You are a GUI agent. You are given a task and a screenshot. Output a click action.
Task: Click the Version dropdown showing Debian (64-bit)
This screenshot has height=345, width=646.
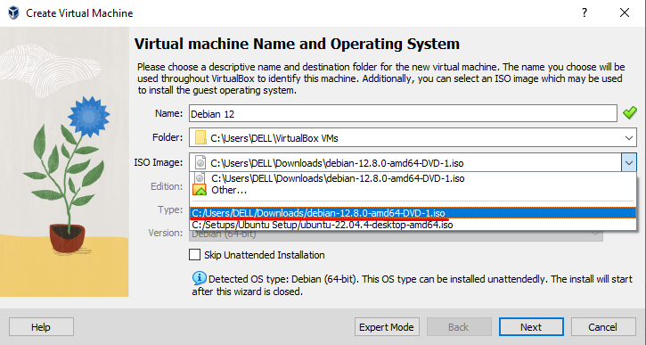(x=396, y=234)
